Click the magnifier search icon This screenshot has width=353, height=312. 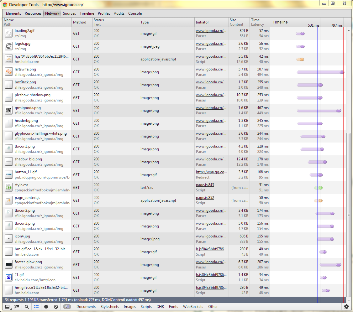pyautogui.click(x=27, y=307)
